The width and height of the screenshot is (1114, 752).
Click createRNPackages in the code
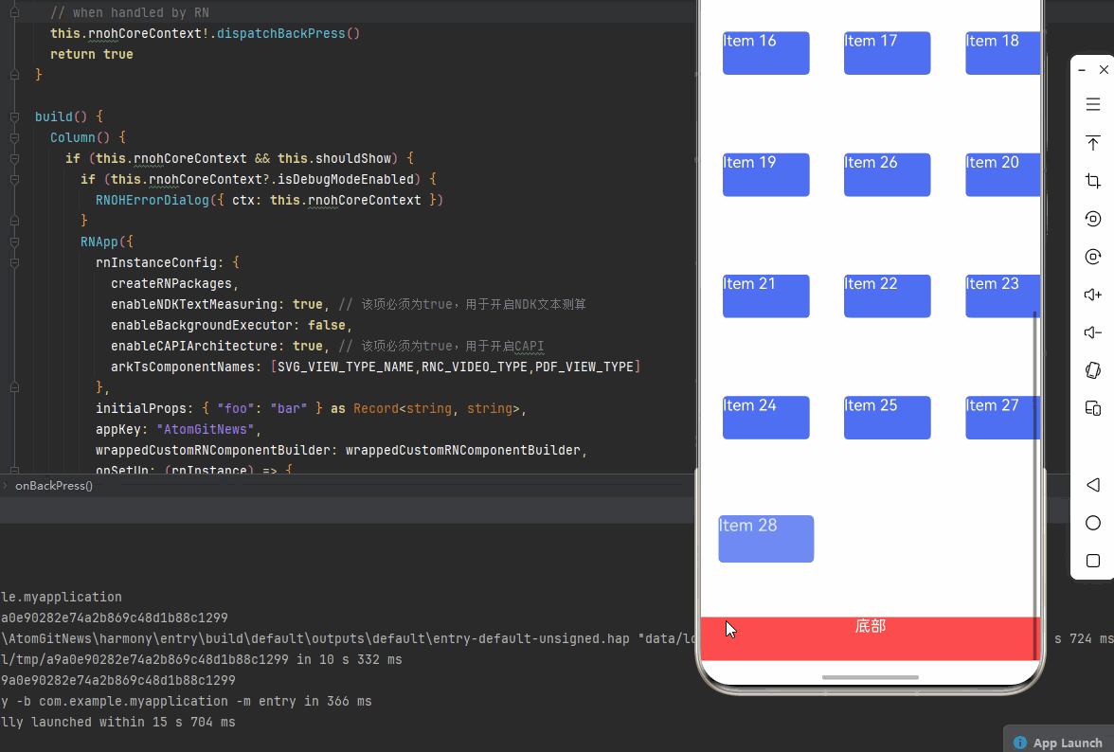click(x=171, y=283)
